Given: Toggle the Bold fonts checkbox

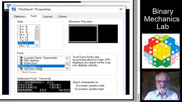Looking at the screenshot, I should pyautogui.click(x=19, y=72).
